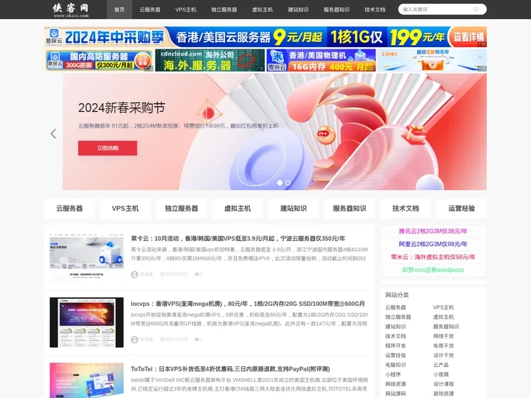The width and height of the screenshot is (531, 398).
Task: Click 查看详情 on the top banner
Action: [468, 37]
